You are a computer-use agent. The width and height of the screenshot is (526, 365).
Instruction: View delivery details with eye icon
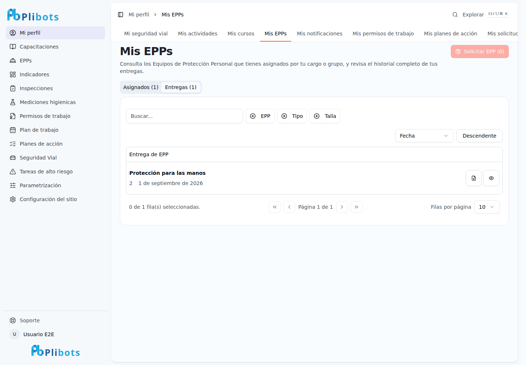(491, 178)
